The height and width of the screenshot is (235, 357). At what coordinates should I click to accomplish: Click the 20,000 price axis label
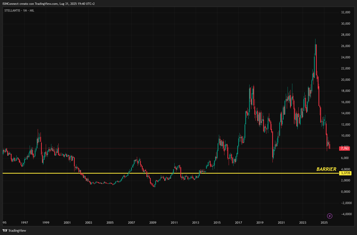(x=346, y=80)
